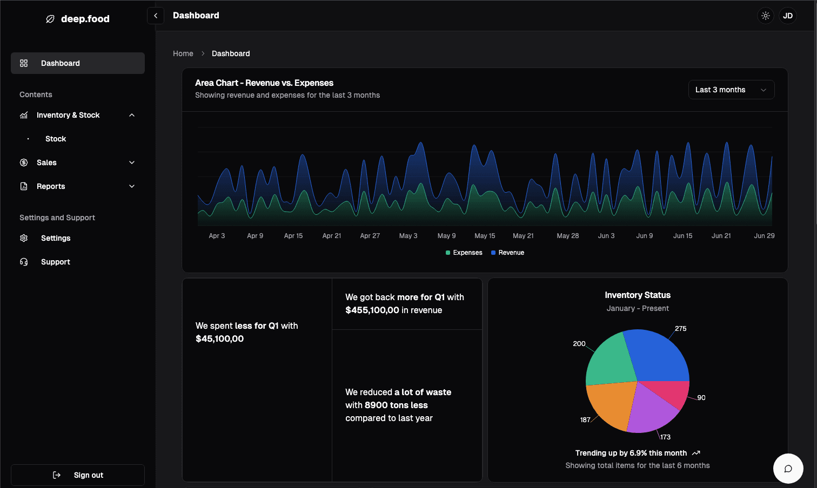Open the Last 3 months dropdown

click(731, 90)
